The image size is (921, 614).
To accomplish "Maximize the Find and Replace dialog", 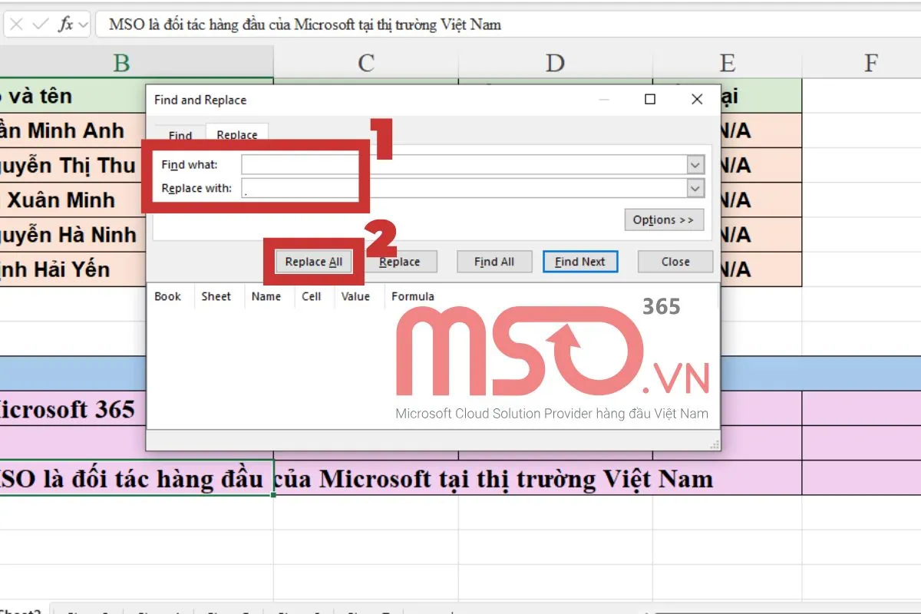I will [650, 100].
